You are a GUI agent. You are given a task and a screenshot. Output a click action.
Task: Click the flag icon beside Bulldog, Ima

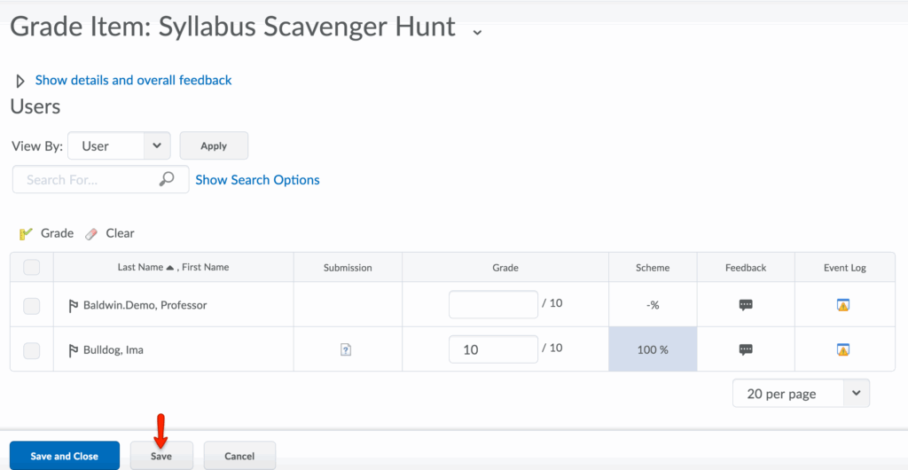coord(74,350)
